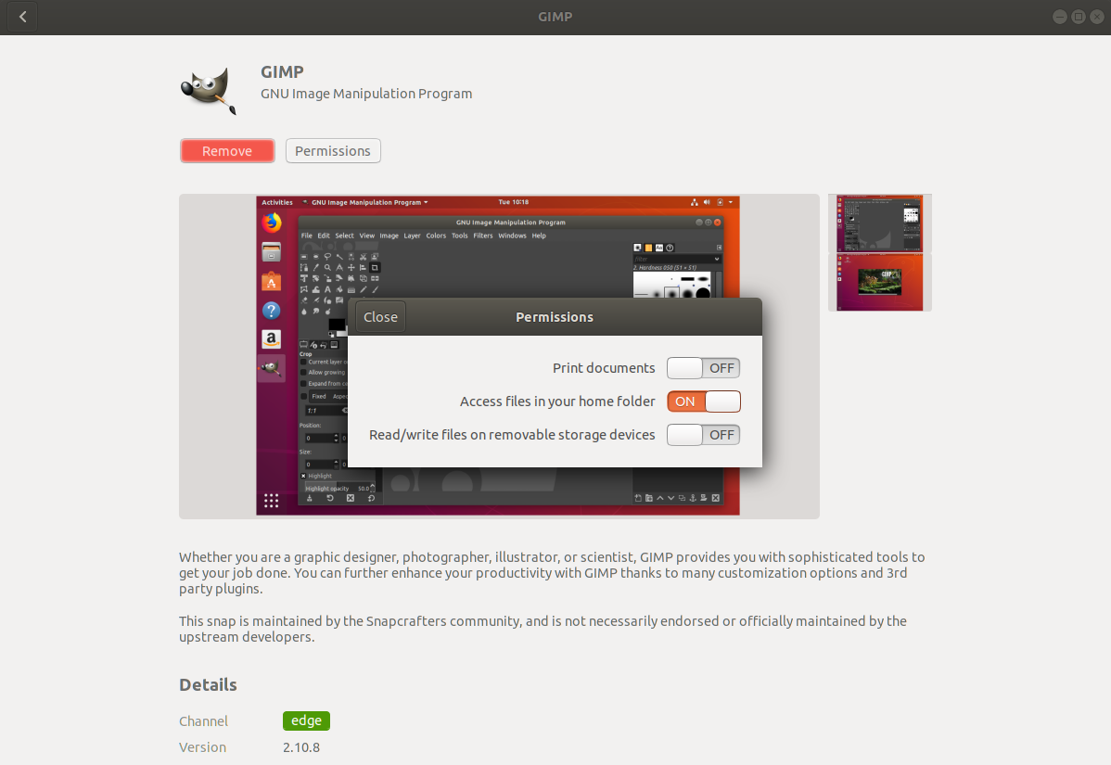The width and height of the screenshot is (1111, 765).
Task: Enable the Print documents permission switch
Action: coord(704,368)
